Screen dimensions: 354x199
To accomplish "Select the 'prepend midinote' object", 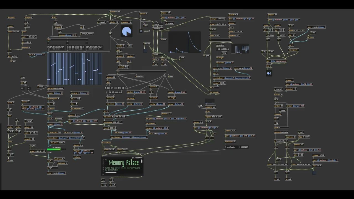I will click(x=281, y=132).
